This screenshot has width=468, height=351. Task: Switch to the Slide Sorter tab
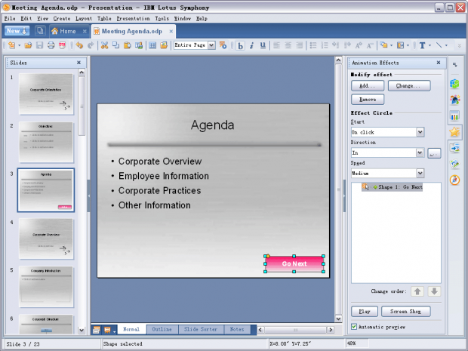(202, 329)
